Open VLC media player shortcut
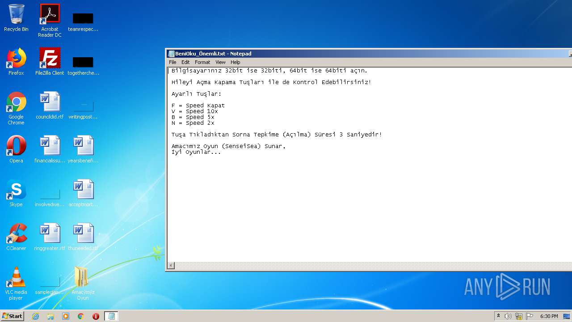Viewport: 572px width, 322px height. (16, 284)
